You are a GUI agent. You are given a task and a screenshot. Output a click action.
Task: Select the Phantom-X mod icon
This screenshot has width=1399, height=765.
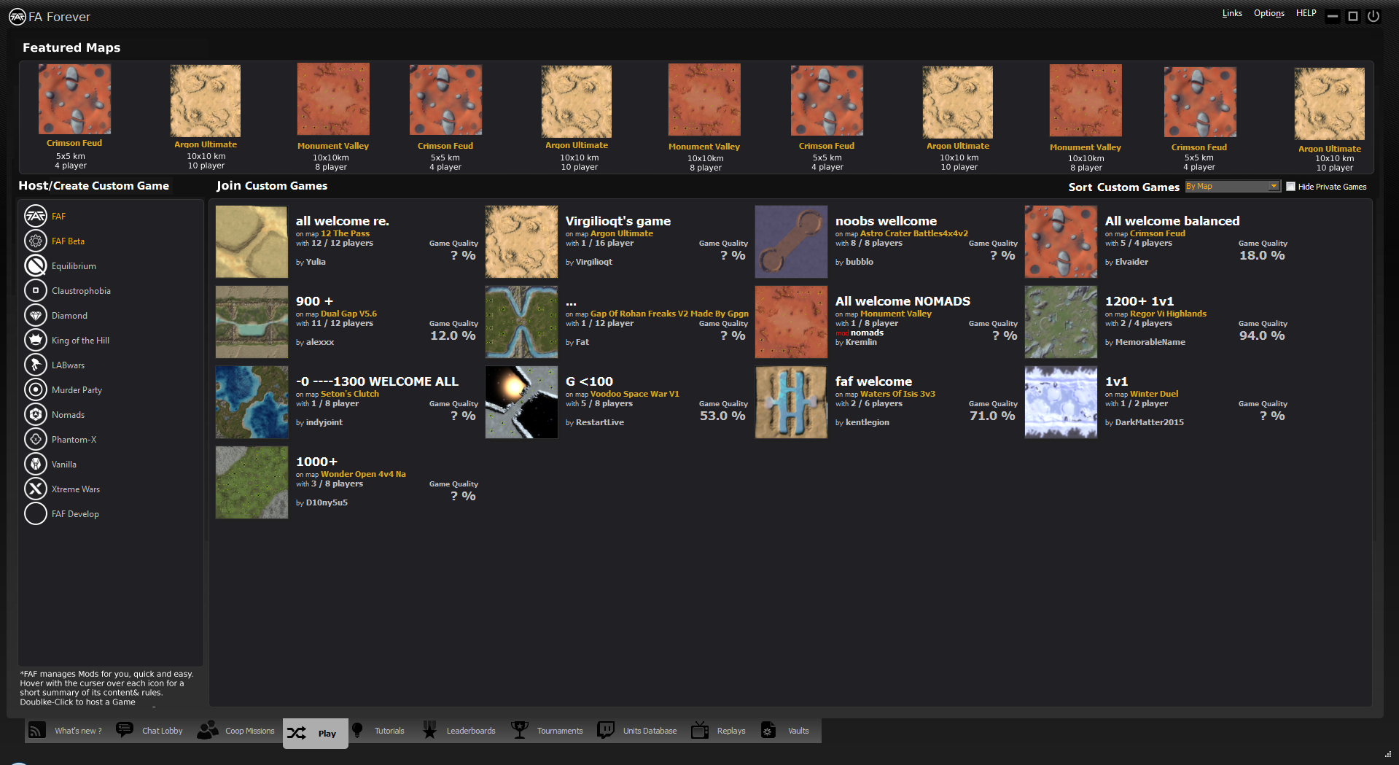(x=36, y=439)
